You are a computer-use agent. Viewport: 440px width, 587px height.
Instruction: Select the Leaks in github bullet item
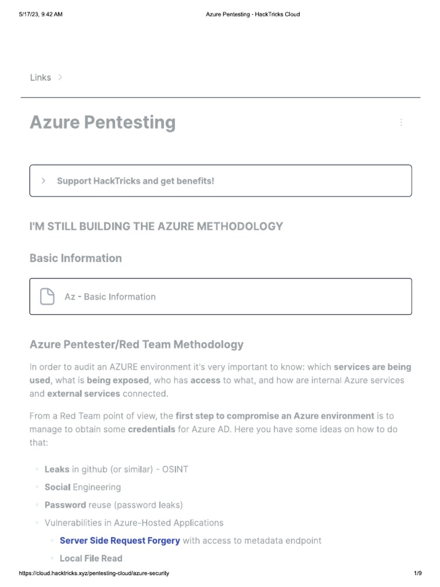click(116, 469)
